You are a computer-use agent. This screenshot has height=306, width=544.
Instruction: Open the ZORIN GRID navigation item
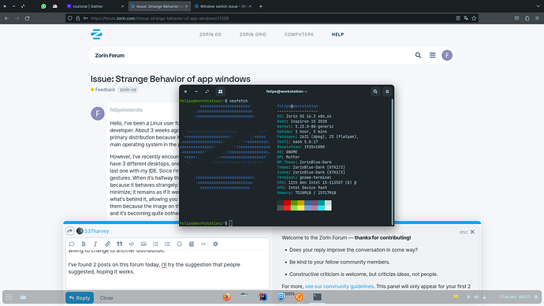252,35
